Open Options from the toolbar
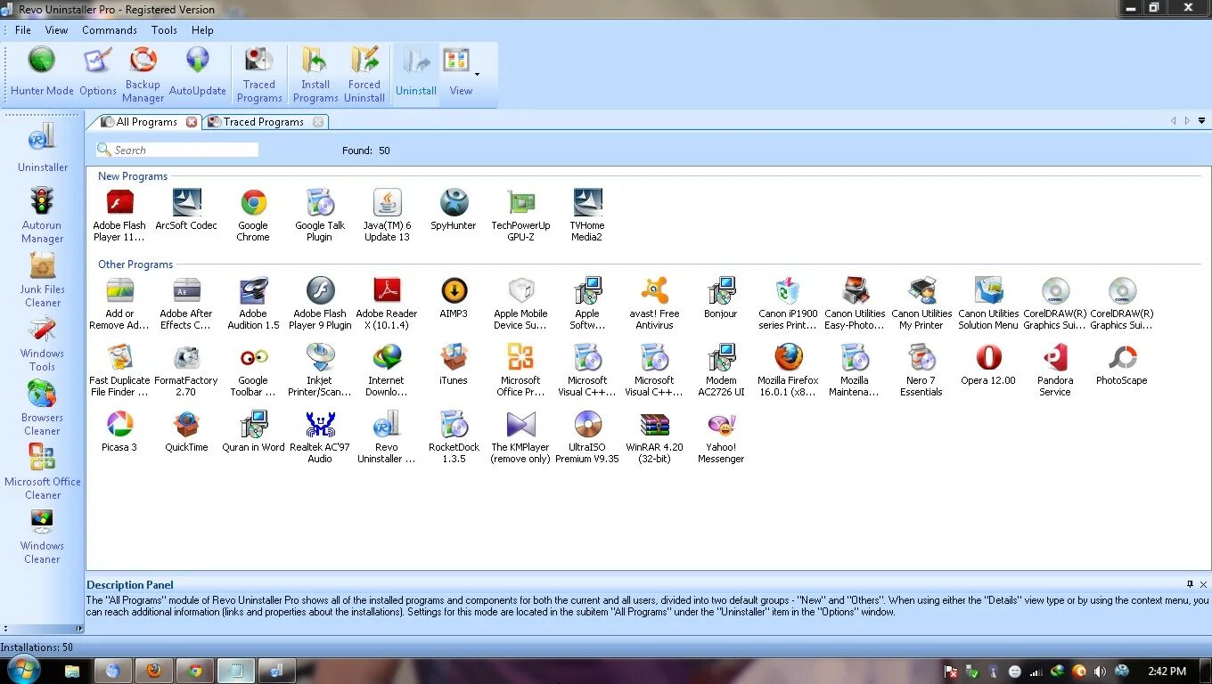 tap(98, 73)
